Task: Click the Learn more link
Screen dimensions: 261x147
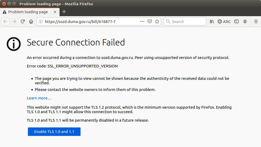Action: [x=39, y=98]
